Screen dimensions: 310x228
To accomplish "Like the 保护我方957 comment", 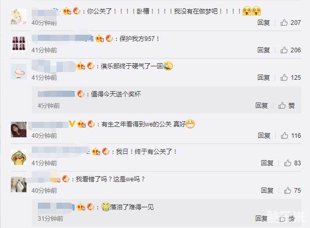I will 284,50.
